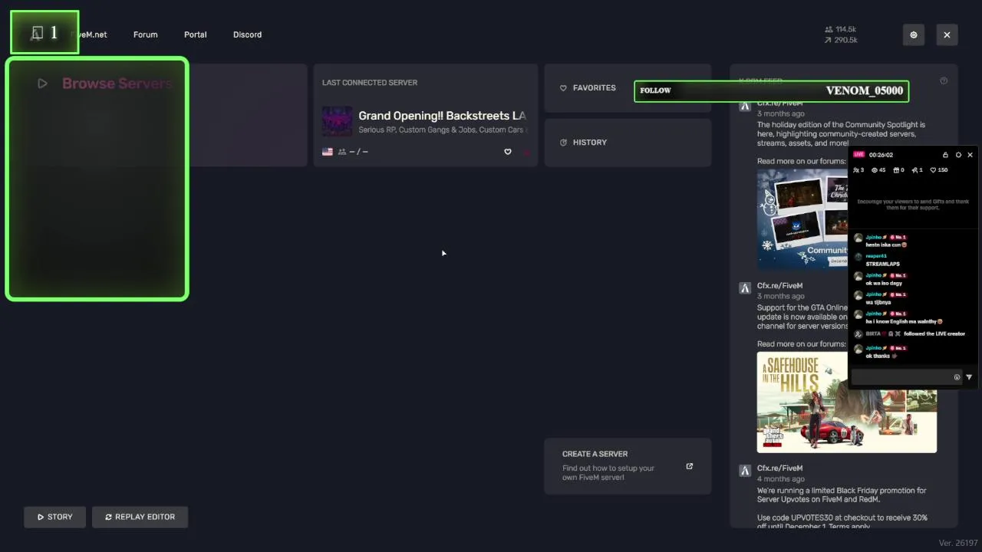Click the 'LAST CONNECTED SERVER' heading
This screenshot has height=552, width=982.
[370, 83]
